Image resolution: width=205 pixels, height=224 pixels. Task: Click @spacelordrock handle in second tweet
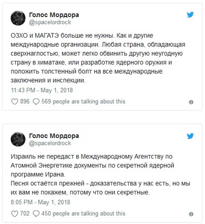[x=50, y=143]
